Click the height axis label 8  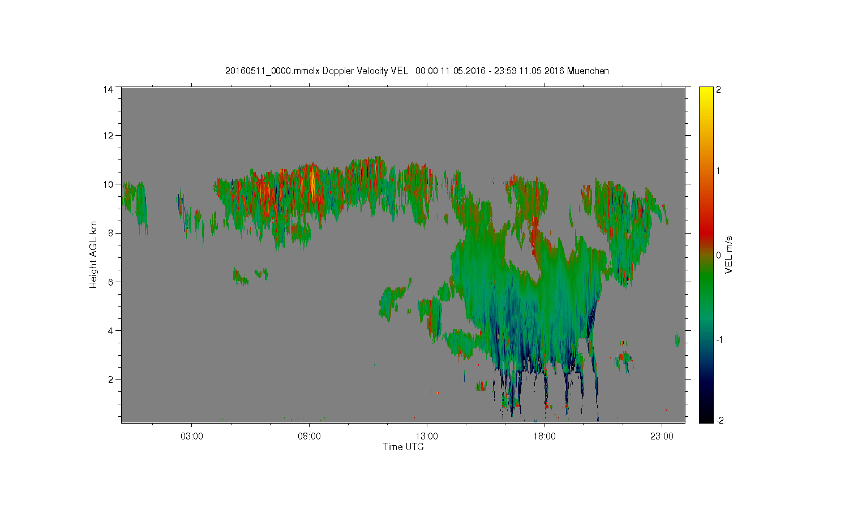(110, 232)
